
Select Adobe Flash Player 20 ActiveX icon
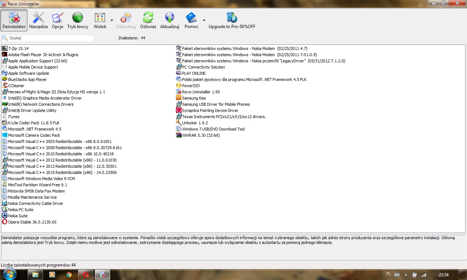pyautogui.click(x=5, y=54)
